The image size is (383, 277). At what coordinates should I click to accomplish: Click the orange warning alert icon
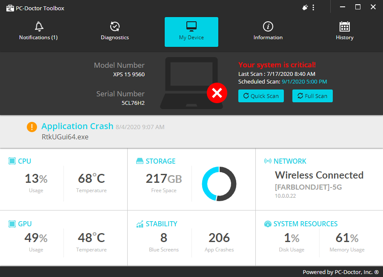(32, 127)
